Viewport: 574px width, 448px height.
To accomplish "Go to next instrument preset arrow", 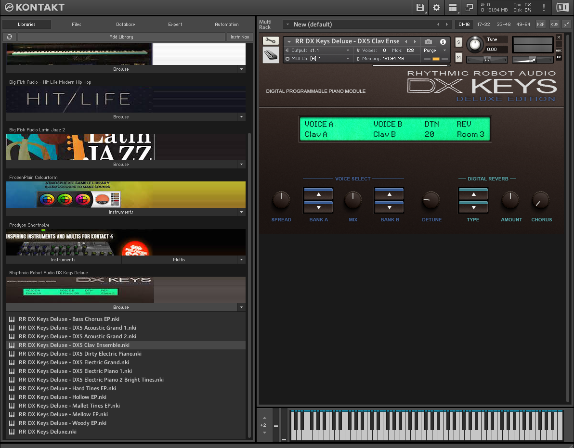I will tap(415, 42).
